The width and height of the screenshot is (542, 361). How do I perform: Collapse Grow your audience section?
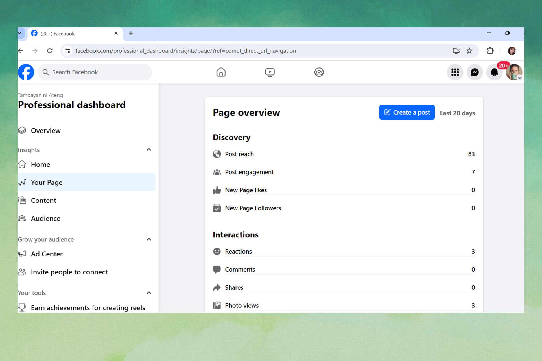149,239
